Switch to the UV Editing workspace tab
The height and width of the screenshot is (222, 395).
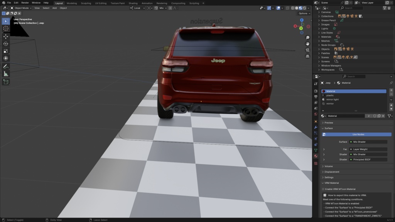[x=101, y=3]
